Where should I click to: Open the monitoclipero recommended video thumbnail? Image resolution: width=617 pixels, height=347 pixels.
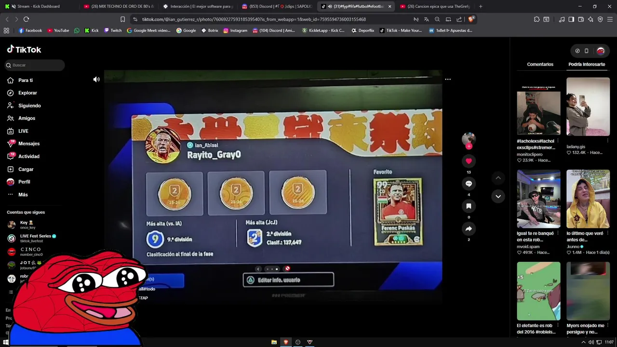click(x=538, y=107)
